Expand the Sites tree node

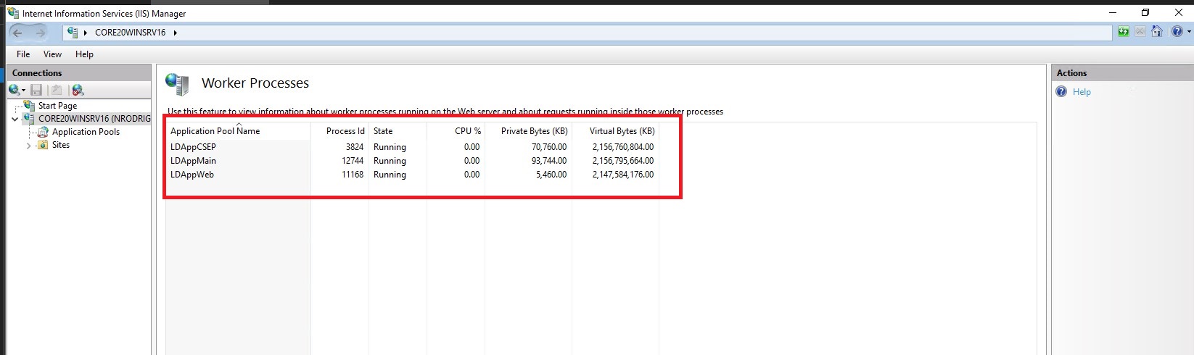[x=28, y=146]
